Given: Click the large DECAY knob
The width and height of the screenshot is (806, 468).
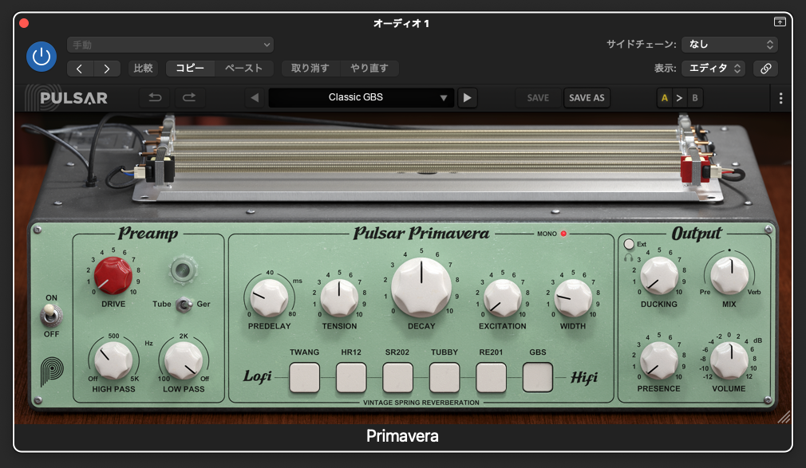Looking at the screenshot, I should point(421,287).
